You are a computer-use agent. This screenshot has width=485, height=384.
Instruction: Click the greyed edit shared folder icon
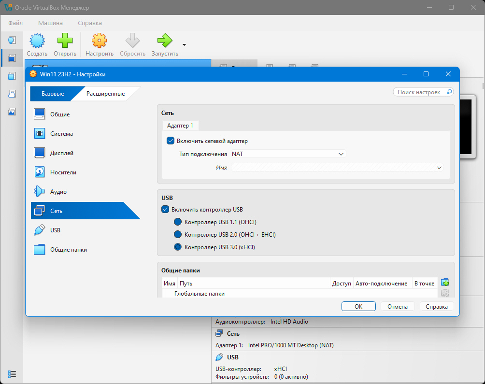click(445, 293)
